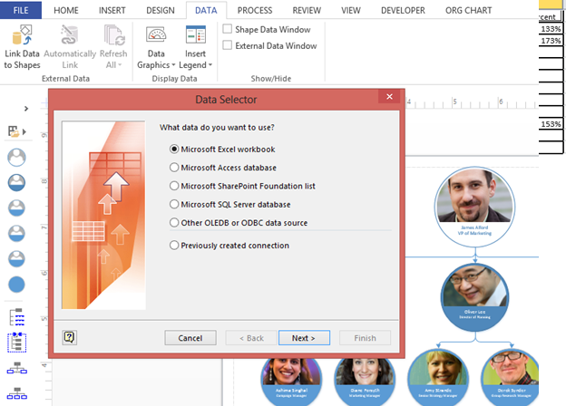
Task: Select the selected dashed org layout icon
Action: pos(17,343)
